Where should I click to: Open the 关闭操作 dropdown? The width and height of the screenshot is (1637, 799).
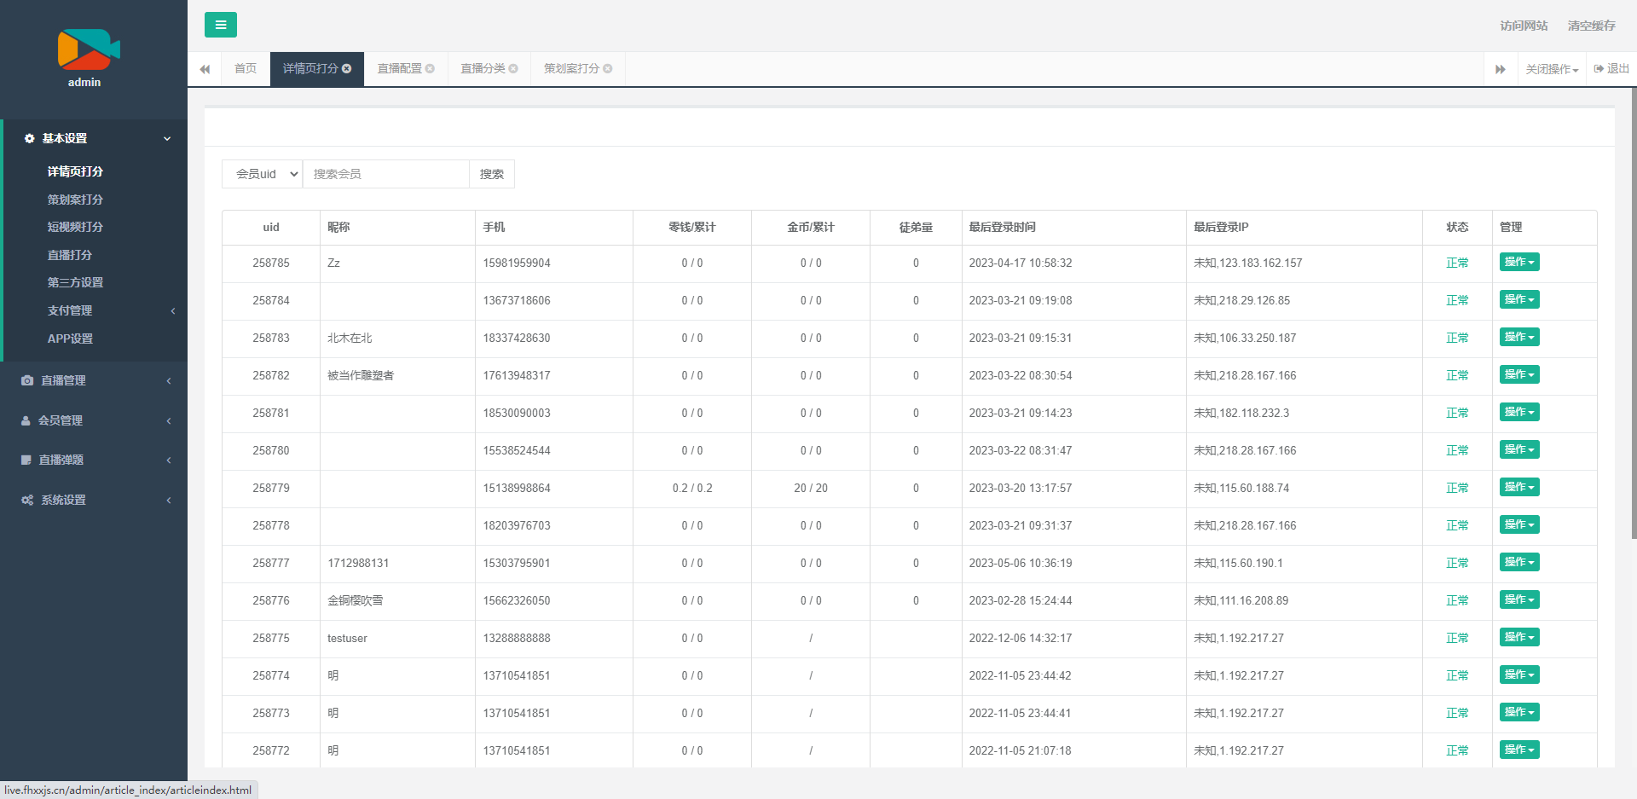tap(1552, 69)
